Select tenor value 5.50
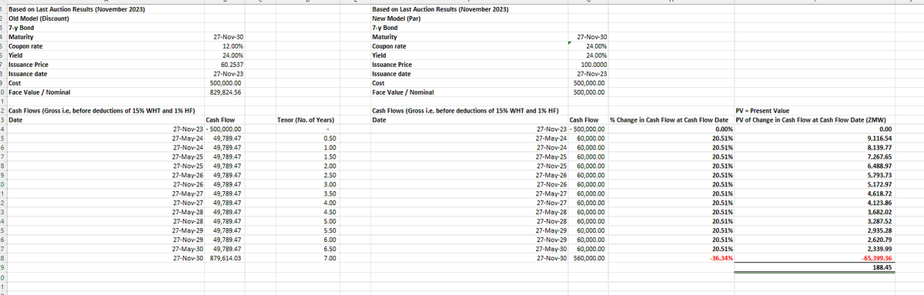924x295 pixels. [x=329, y=230]
